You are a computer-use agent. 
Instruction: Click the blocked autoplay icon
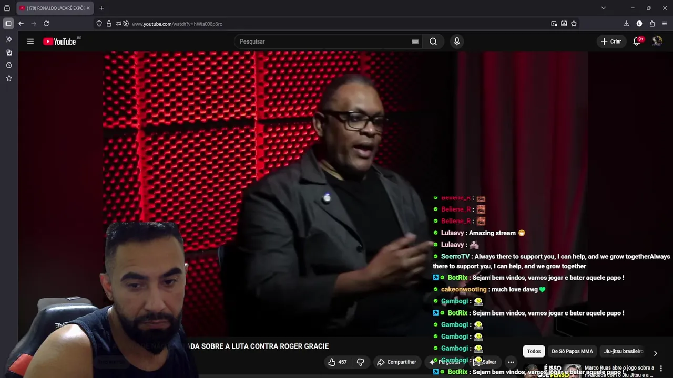click(126, 24)
